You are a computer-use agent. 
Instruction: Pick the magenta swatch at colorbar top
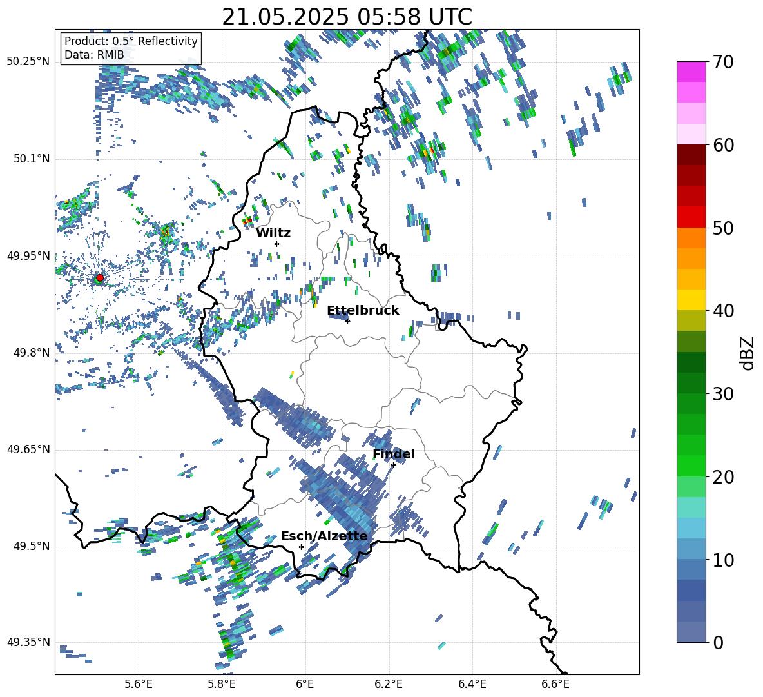(691, 72)
